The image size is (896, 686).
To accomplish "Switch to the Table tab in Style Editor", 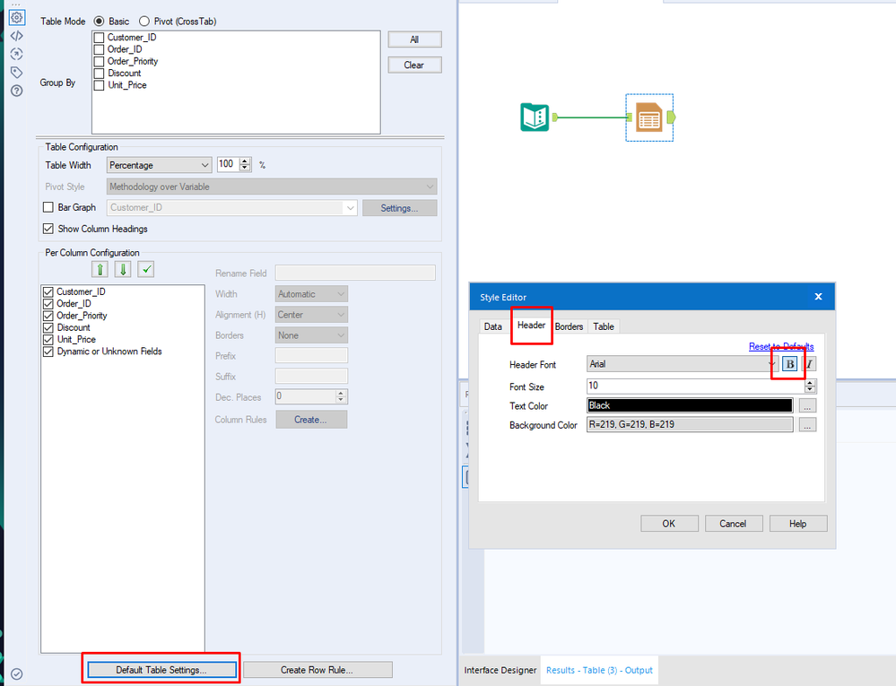I will [x=604, y=326].
